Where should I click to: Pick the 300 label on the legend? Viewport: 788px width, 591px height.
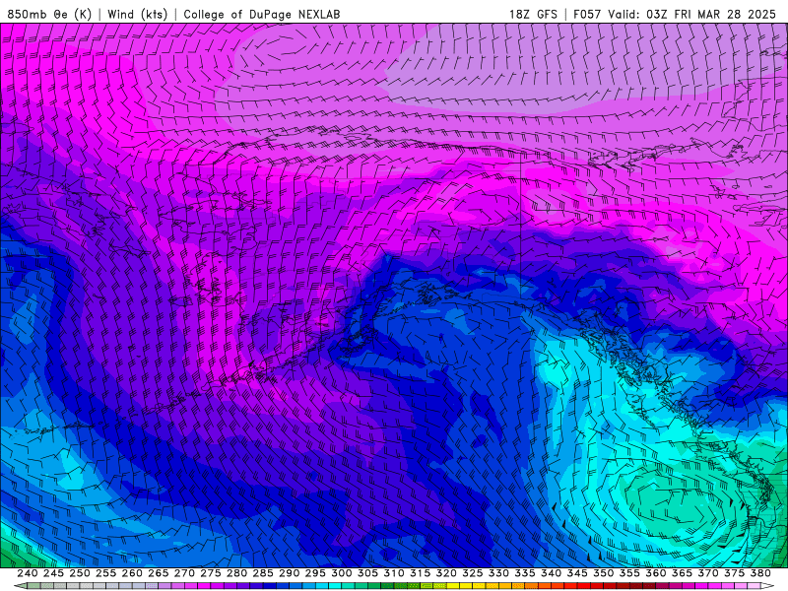341,573
